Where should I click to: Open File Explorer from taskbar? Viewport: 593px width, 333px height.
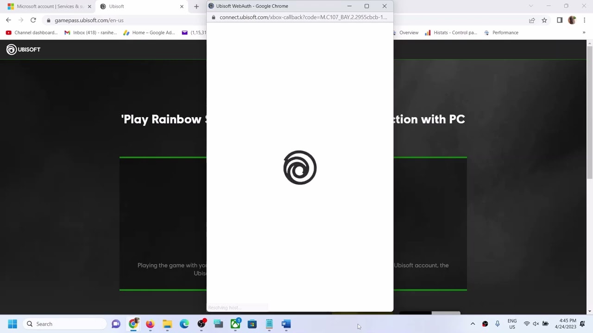(167, 324)
